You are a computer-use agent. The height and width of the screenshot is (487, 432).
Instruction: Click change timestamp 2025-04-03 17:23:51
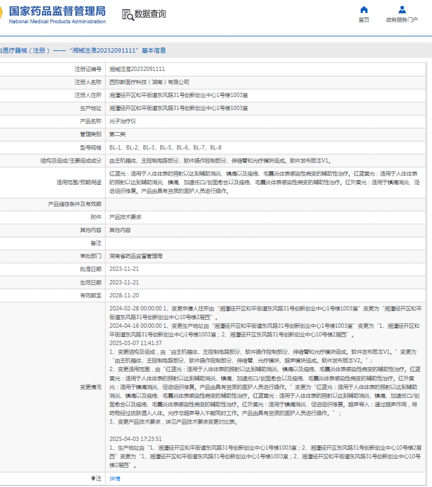(x=135, y=439)
